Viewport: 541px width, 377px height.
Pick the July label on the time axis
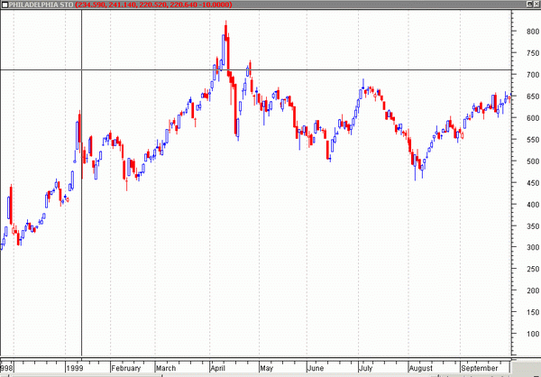coord(365,368)
